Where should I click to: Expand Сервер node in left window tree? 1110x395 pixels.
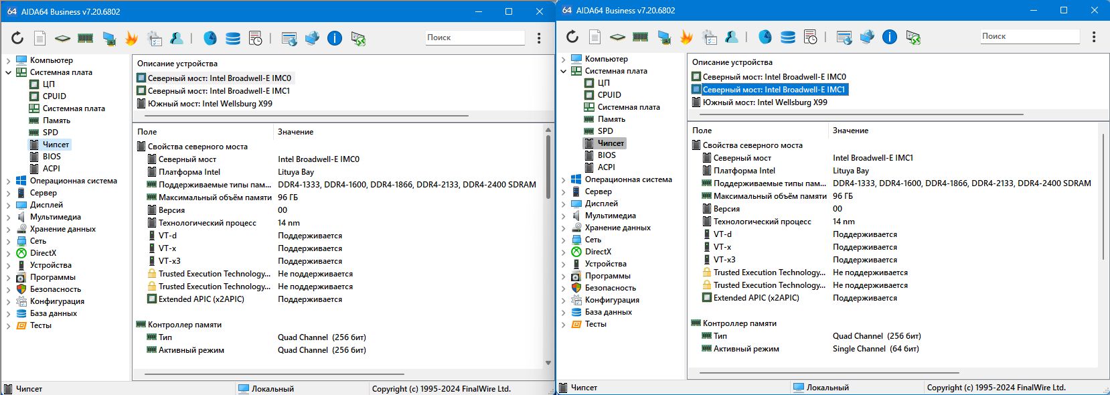pyautogui.click(x=8, y=193)
